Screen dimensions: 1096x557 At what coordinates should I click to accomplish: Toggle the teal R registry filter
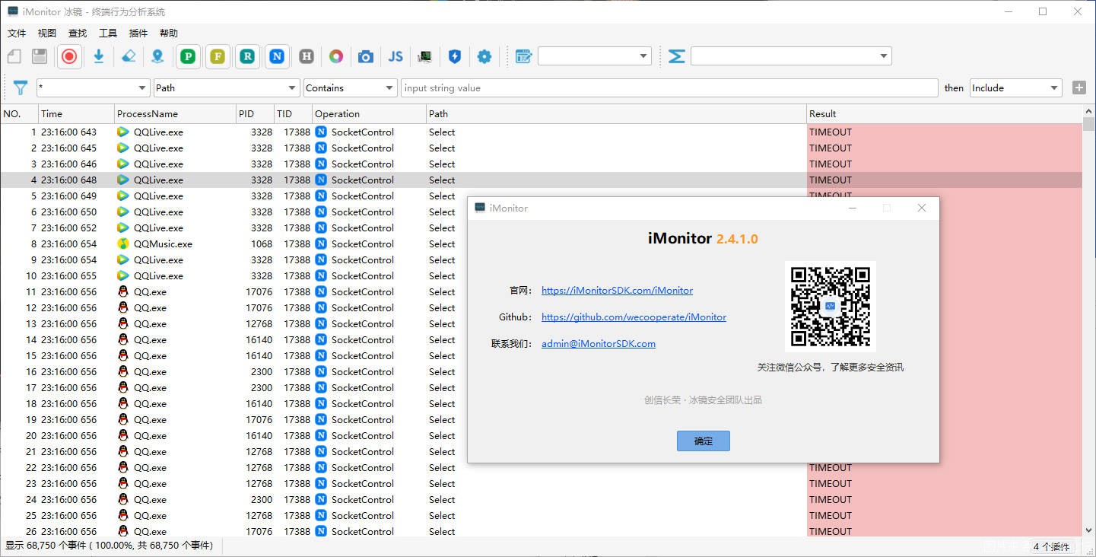point(248,56)
